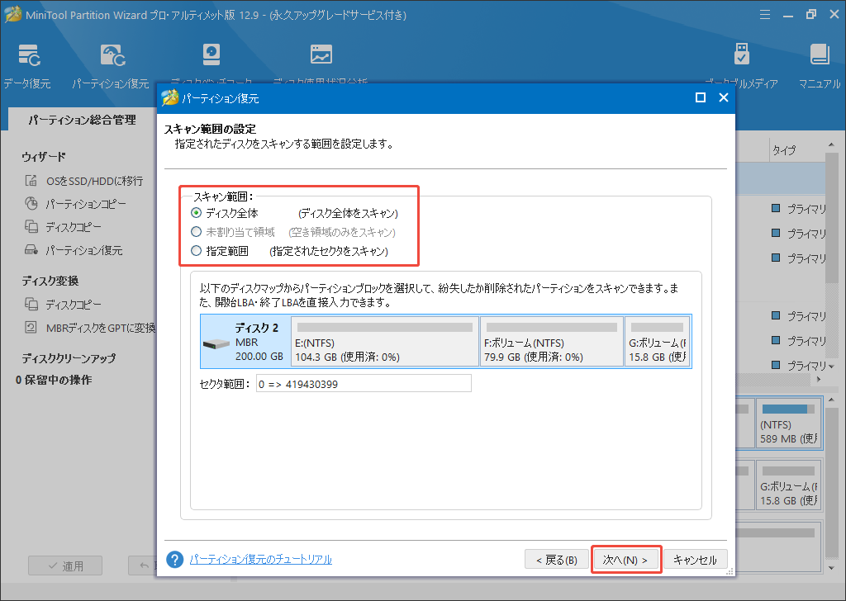This screenshot has width=846, height=601.
Task: Click the パーティション復元 dialog logo icon
Action: point(170,98)
